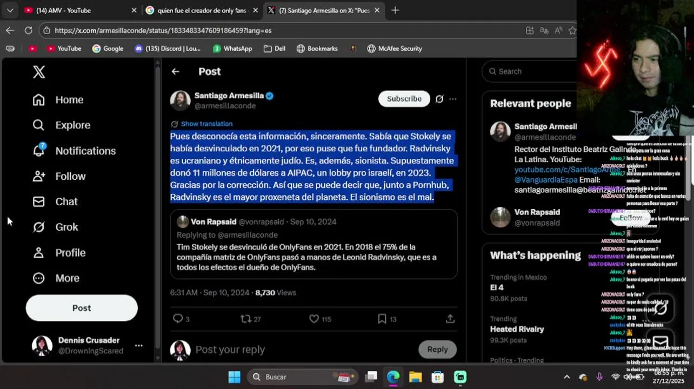Screen dimensions: 694x389
Task: Click the browser back arrow
Action: [10, 30]
